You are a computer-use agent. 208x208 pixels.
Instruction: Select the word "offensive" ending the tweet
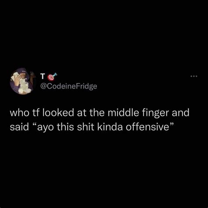[x=147, y=127]
